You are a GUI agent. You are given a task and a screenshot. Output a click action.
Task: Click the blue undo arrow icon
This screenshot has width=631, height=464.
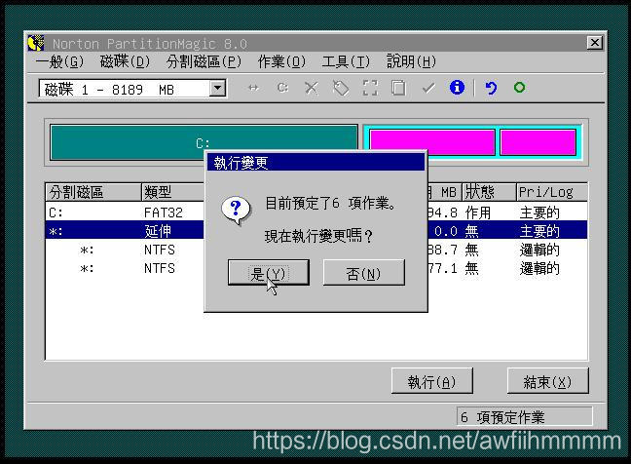(x=491, y=88)
